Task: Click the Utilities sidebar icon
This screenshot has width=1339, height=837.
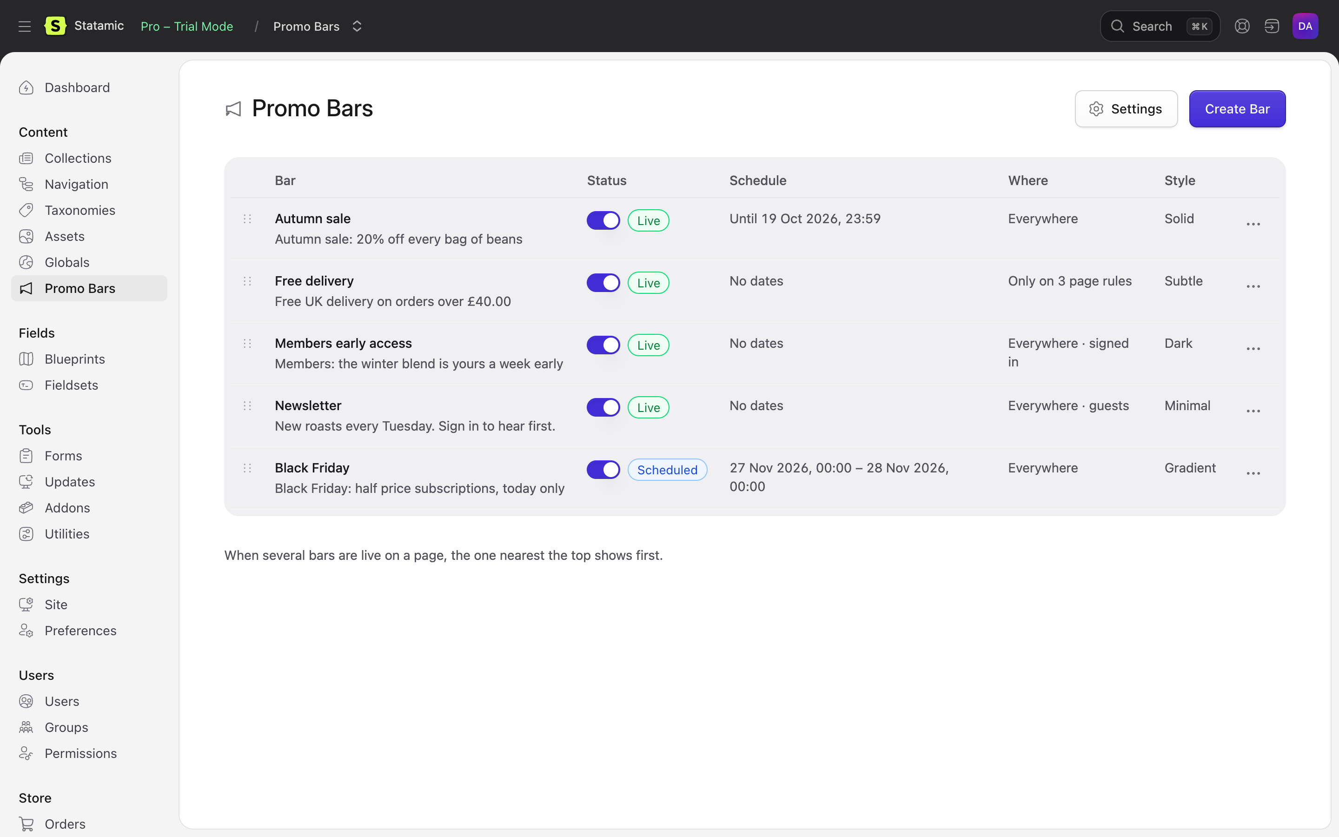Action: click(x=26, y=534)
